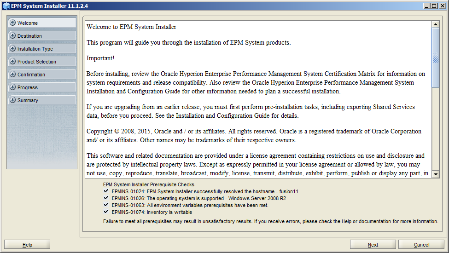449x253 pixels.
Task: Click the Welcome step arrow icon
Action: (12, 23)
